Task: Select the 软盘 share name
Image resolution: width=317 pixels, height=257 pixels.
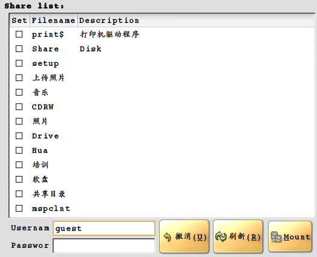Action: point(41,180)
